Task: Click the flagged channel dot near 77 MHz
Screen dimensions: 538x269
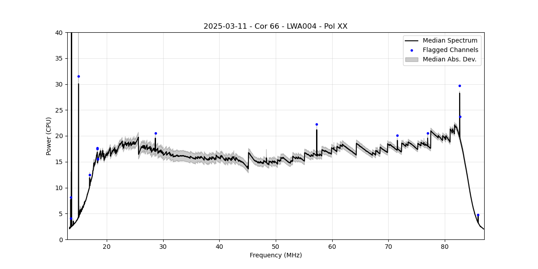Action: tap(428, 133)
